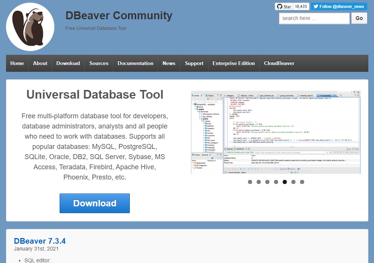The width and height of the screenshot is (374, 263).
Task: Click the Go search button
Action: tap(359, 18)
